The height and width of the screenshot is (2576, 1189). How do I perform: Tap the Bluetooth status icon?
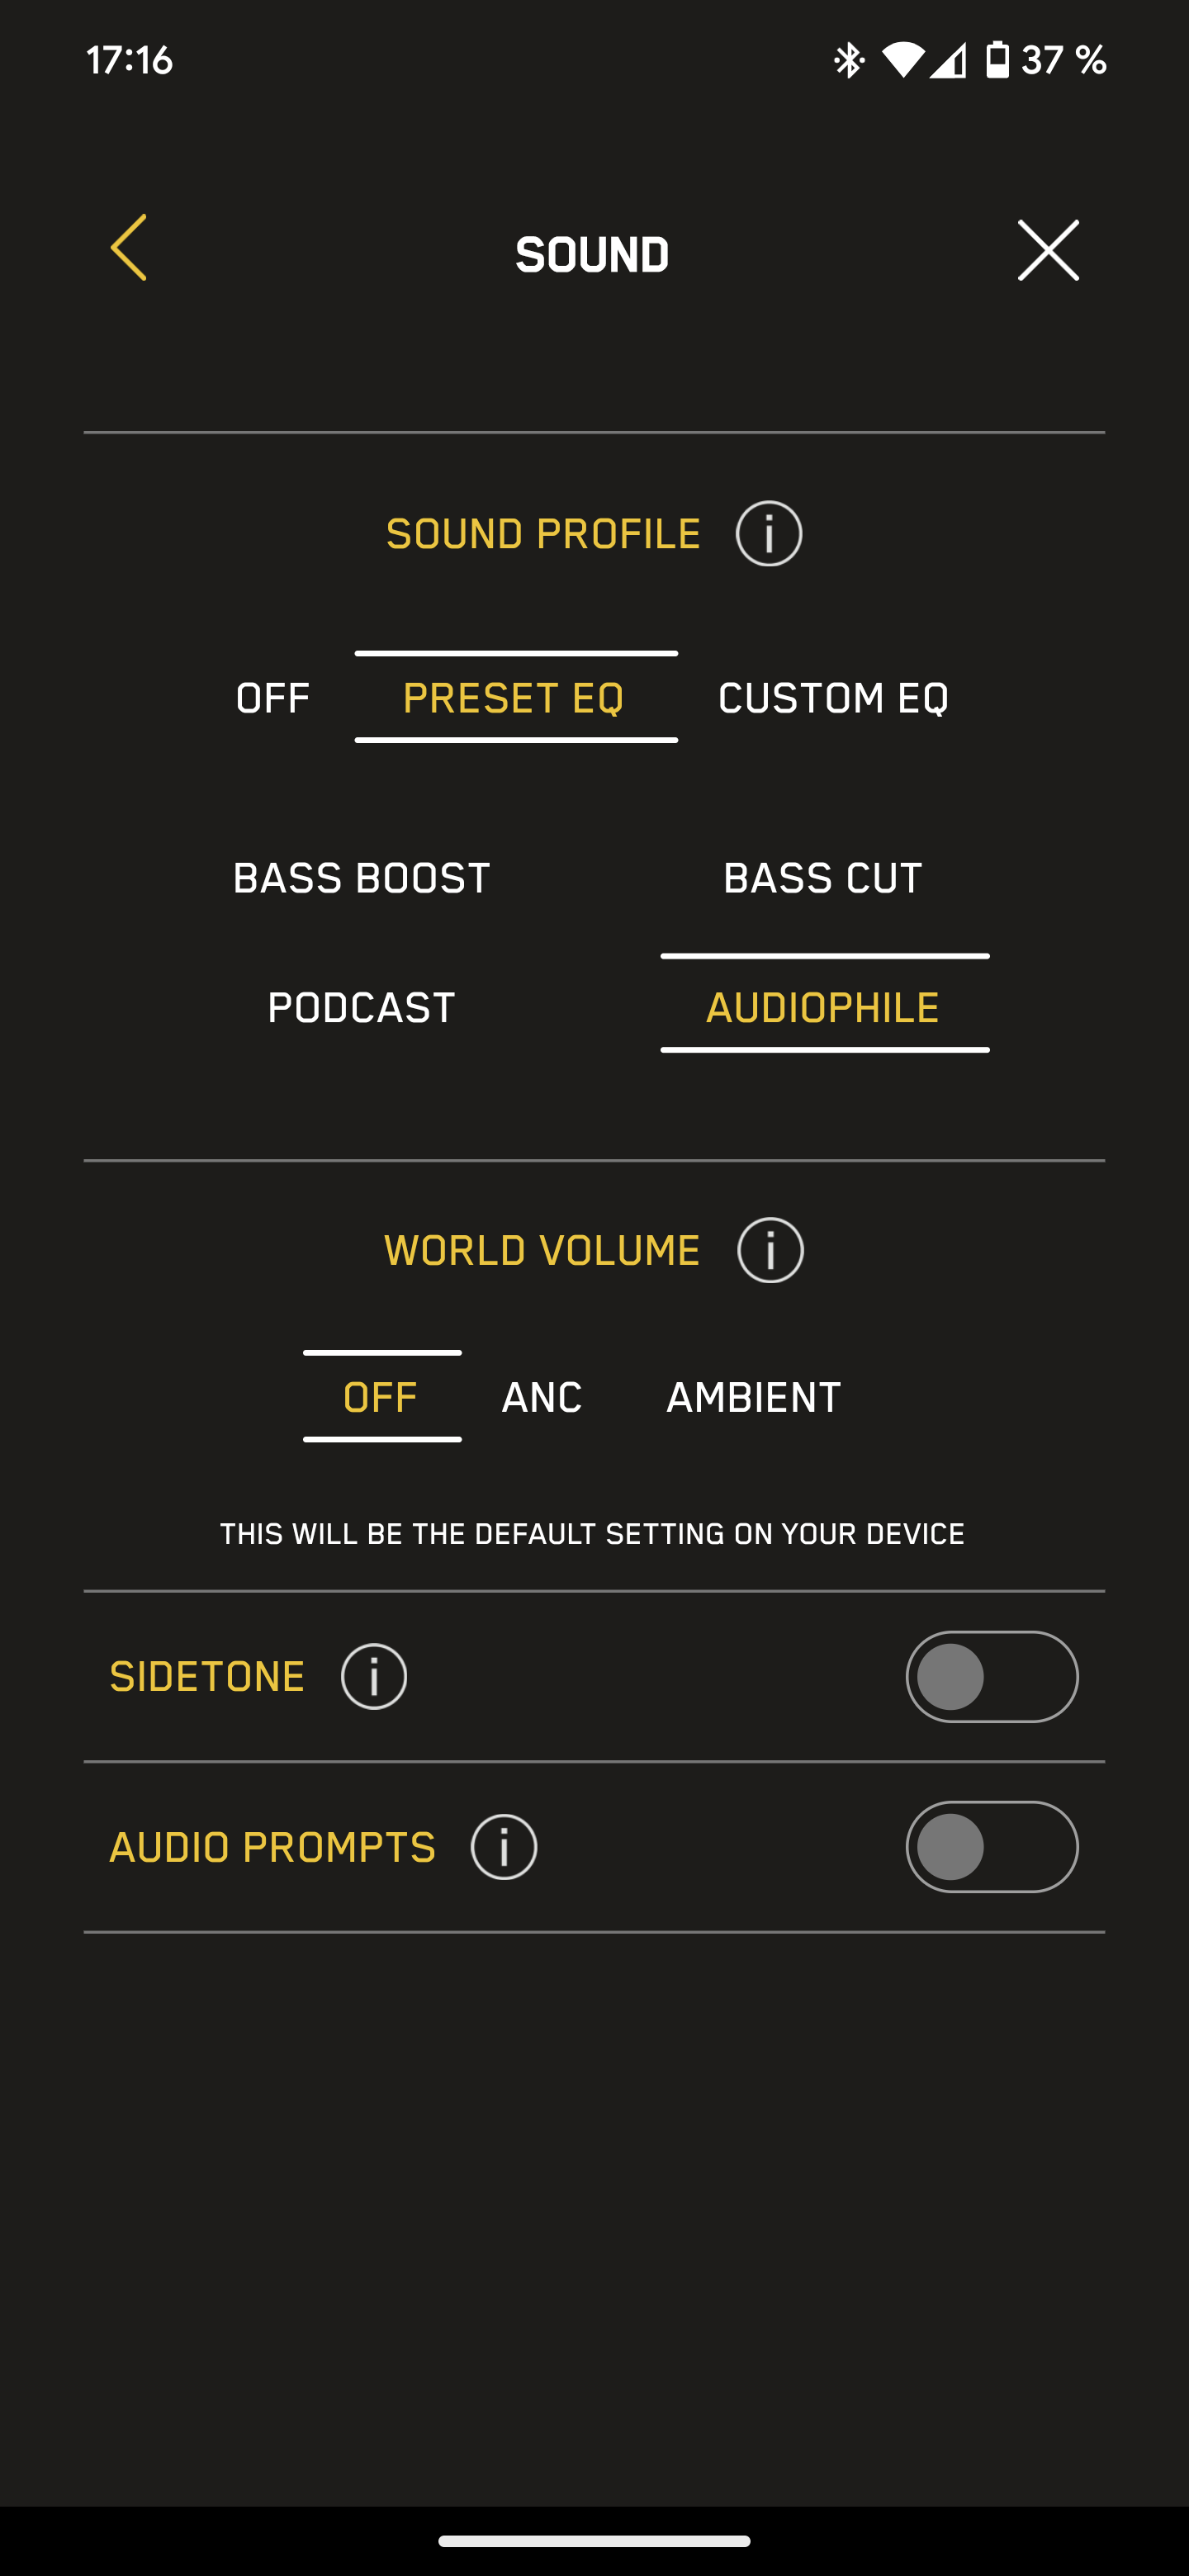(x=849, y=60)
